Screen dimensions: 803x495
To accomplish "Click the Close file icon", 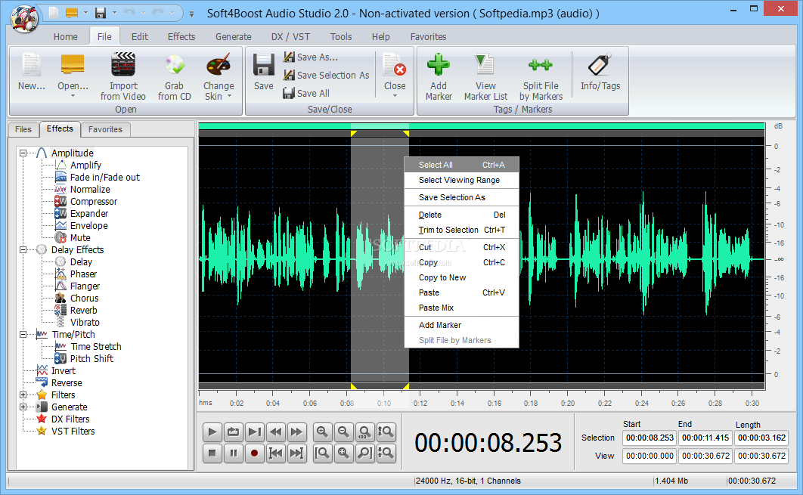I will tap(395, 66).
